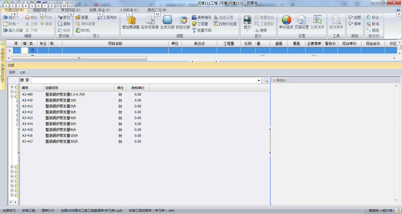The height and width of the screenshot is (214, 402).
Task: Click the 项目名称 column header
Action: point(115,44)
